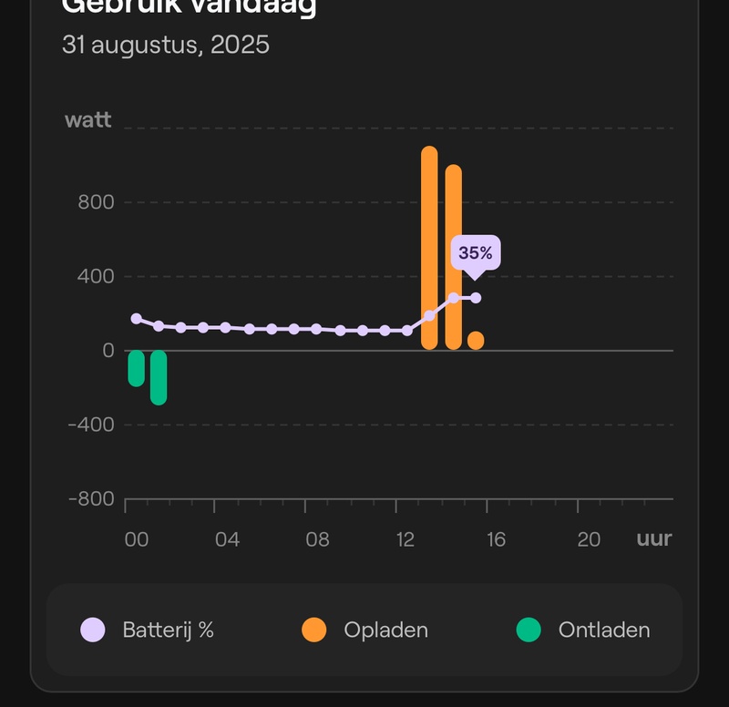Image resolution: width=729 pixels, height=707 pixels.
Task: Click the 20 hour axis label
Action: (589, 539)
